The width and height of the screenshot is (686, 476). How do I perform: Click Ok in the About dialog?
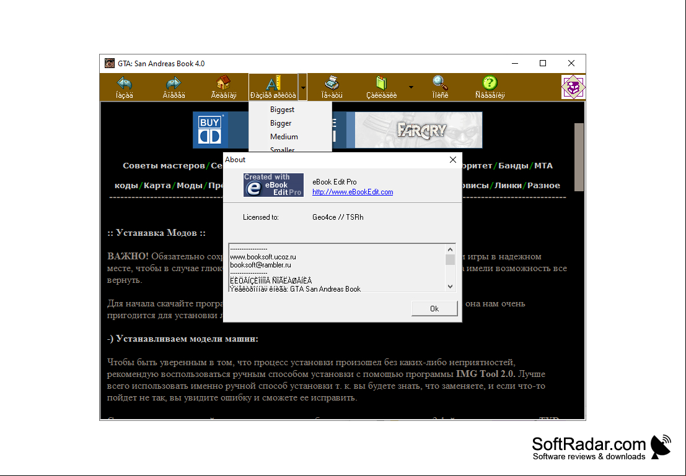tap(434, 309)
